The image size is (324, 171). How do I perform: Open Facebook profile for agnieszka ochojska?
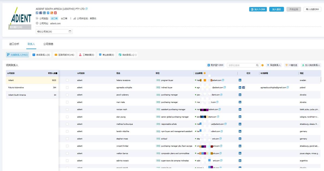244,87
